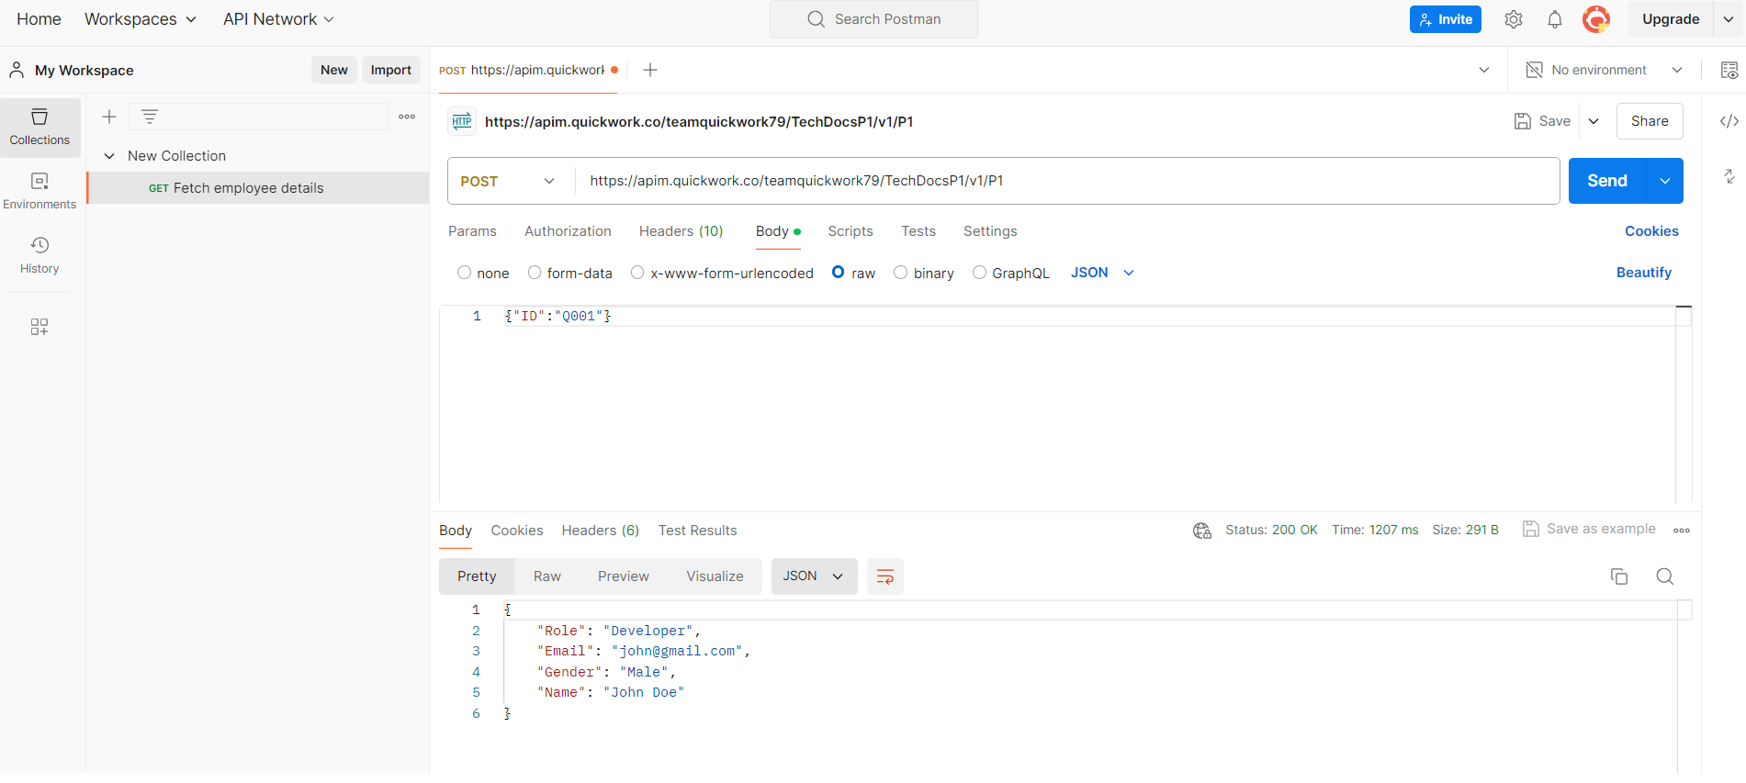Open the API Network dropdown
Screen dimensions: 1746x783
click(x=278, y=19)
